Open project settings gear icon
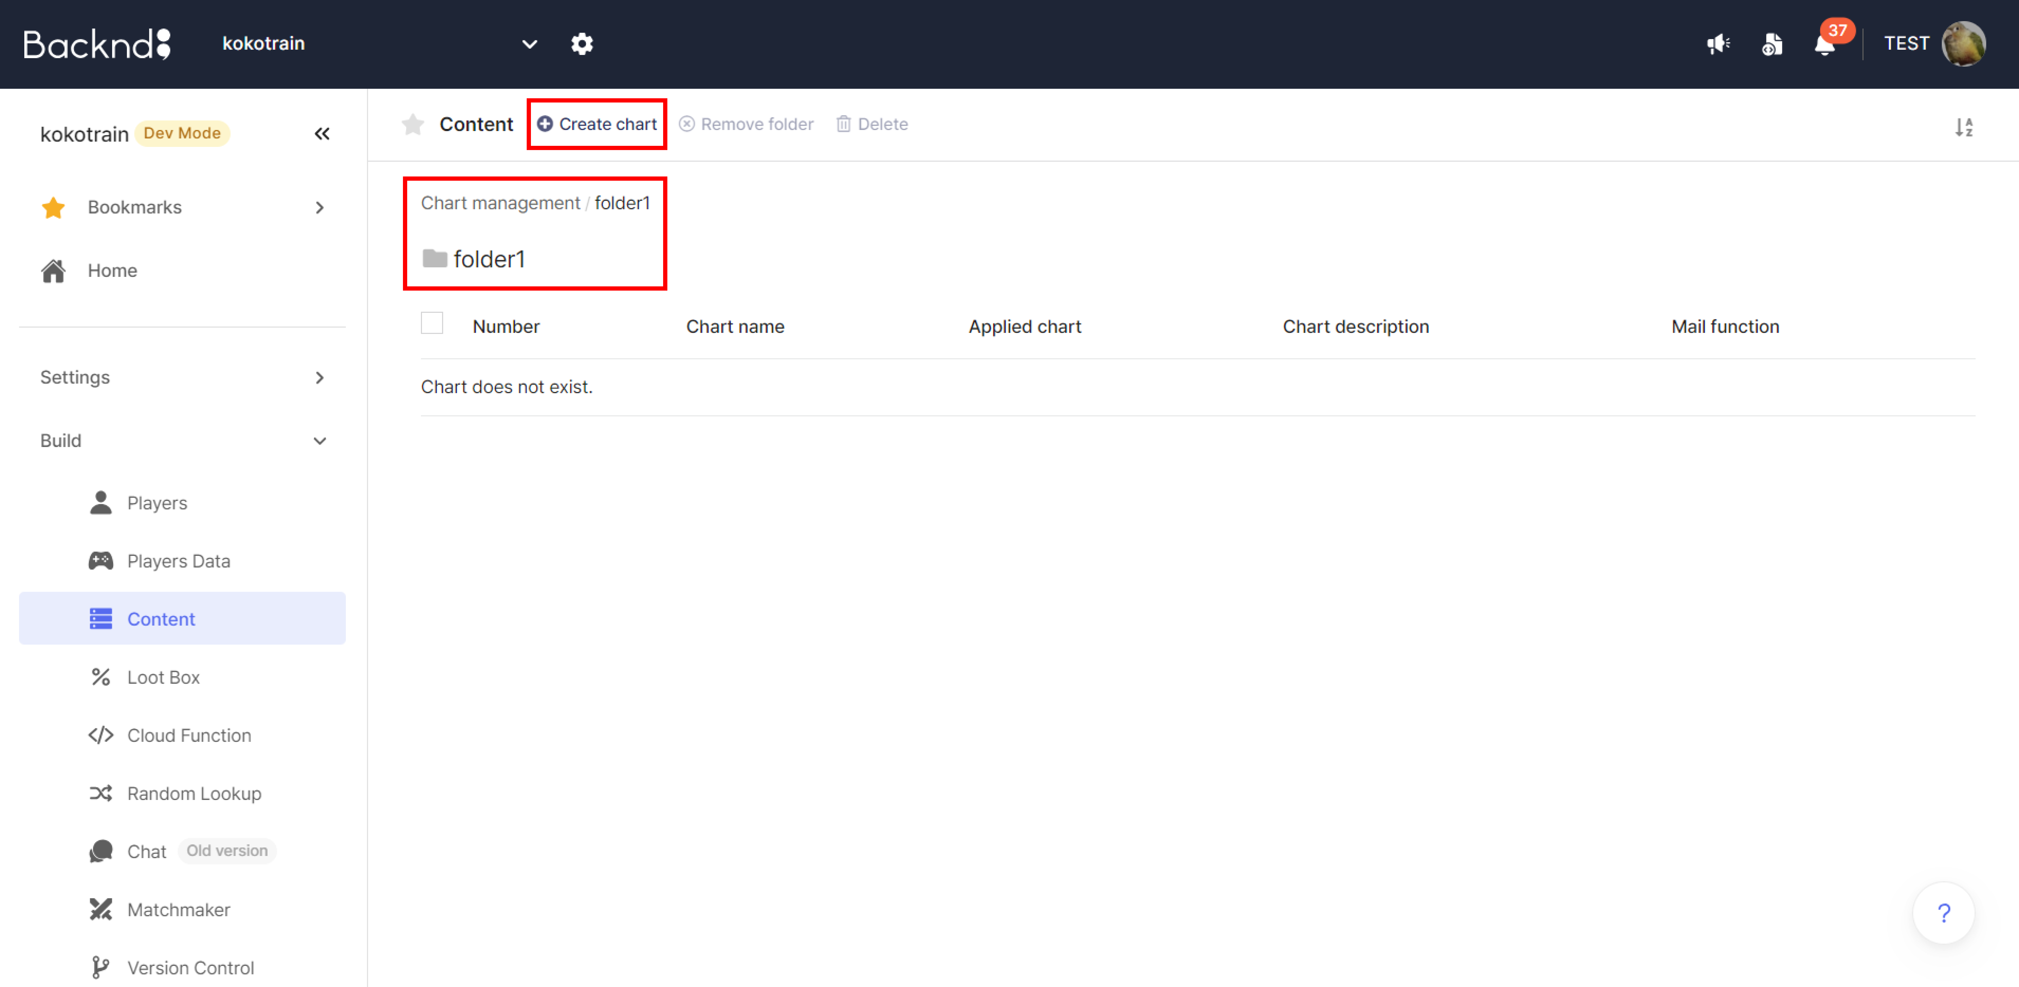 582,44
